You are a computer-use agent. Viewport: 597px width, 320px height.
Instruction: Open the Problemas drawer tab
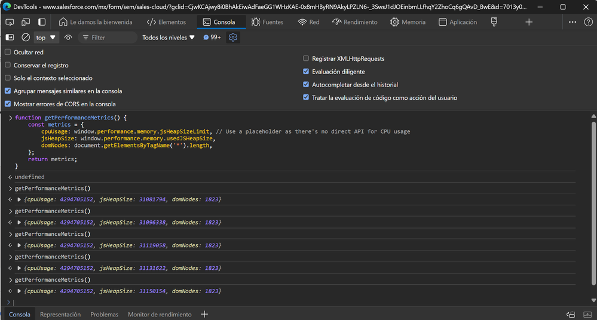pos(104,314)
